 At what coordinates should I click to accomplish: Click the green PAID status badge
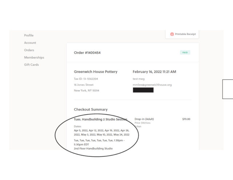pyautogui.click(x=185, y=52)
